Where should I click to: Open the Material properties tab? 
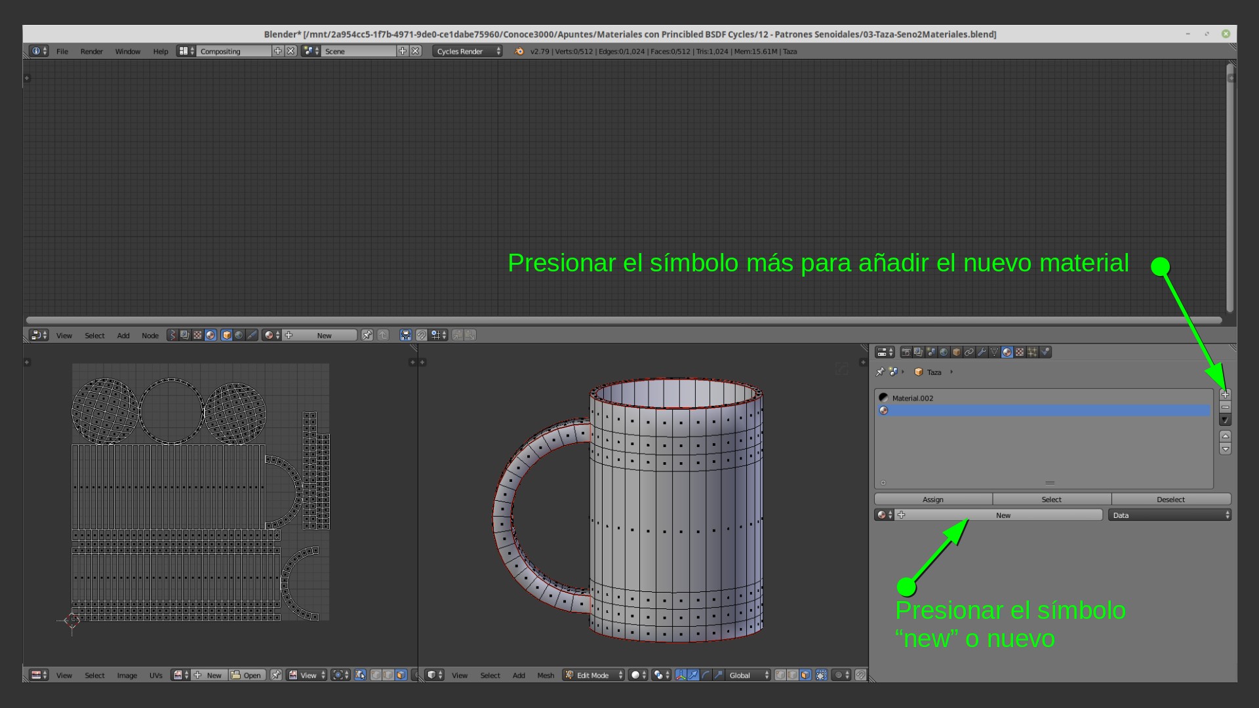1007,352
